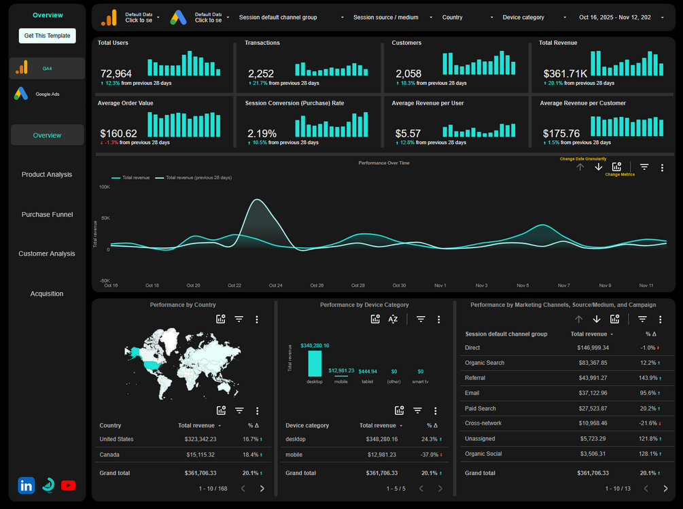This screenshot has height=509, width=683.
Task: Navigate to Customer Analysis page
Action: [x=47, y=253]
